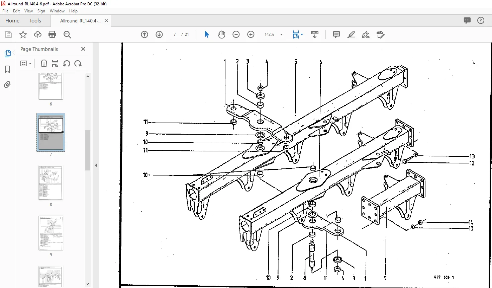Click the page number input field
This screenshot has height=288, width=492.
pos(175,34)
